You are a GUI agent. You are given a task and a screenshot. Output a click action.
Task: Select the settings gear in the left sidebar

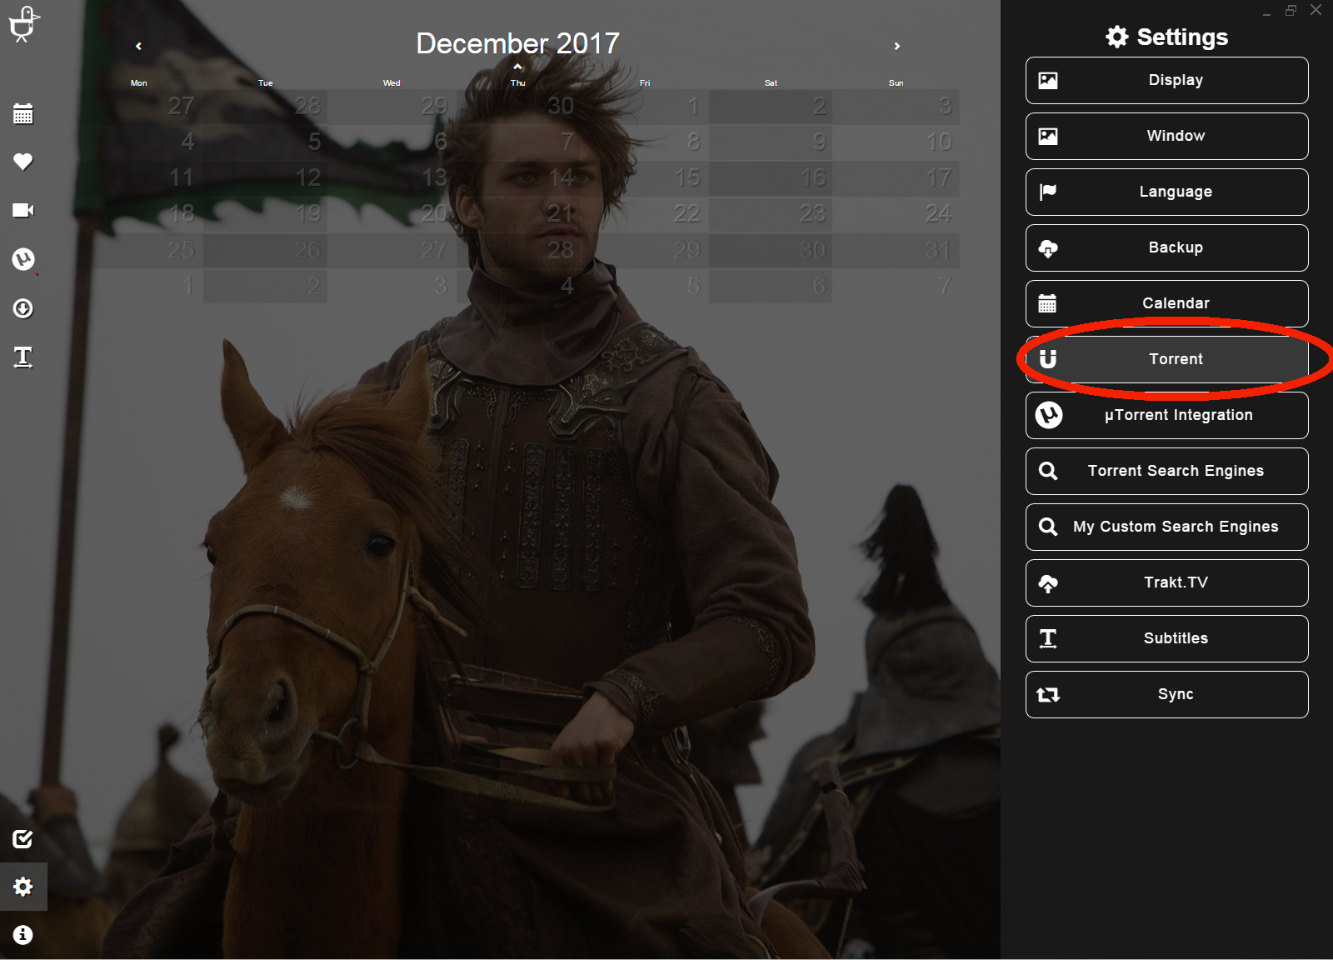click(x=23, y=887)
